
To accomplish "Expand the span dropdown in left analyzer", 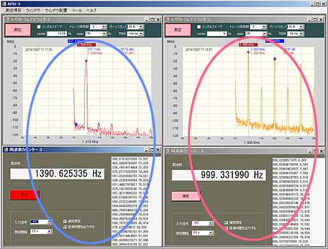I will 104,33.
